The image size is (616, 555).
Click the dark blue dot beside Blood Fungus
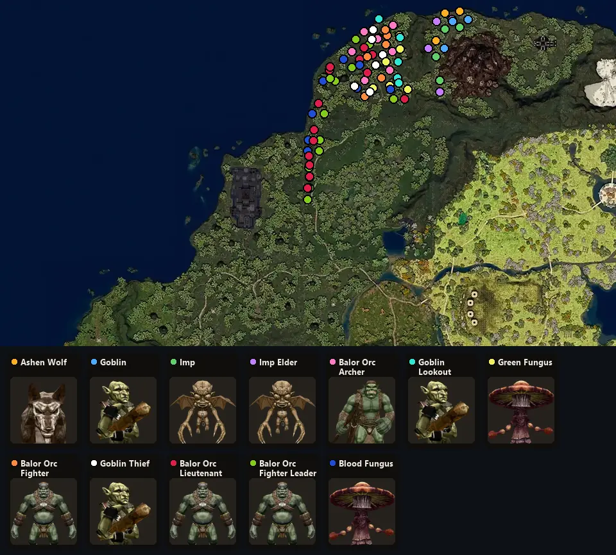point(333,463)
